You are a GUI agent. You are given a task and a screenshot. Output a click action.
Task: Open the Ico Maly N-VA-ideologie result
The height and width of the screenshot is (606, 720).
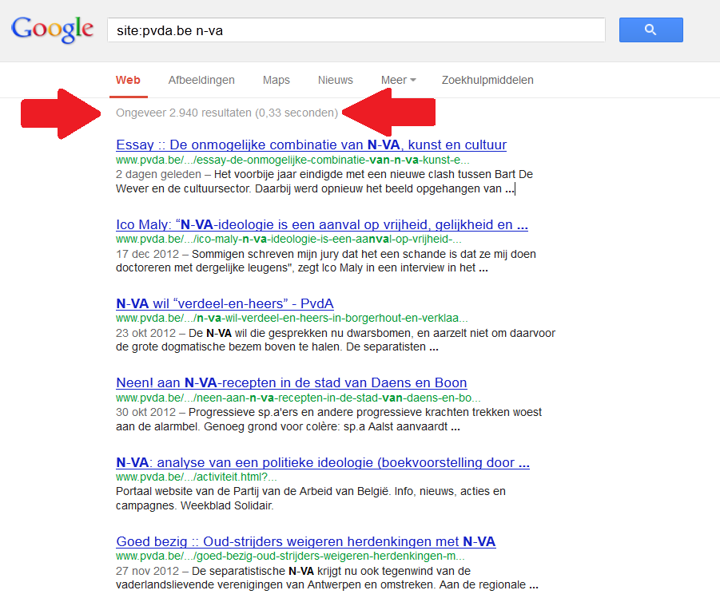click(321, 224)
